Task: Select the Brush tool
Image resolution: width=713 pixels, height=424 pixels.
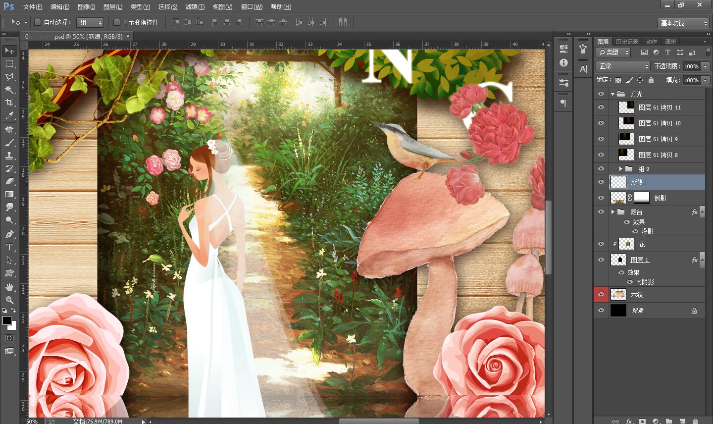Action: [9, 143]
